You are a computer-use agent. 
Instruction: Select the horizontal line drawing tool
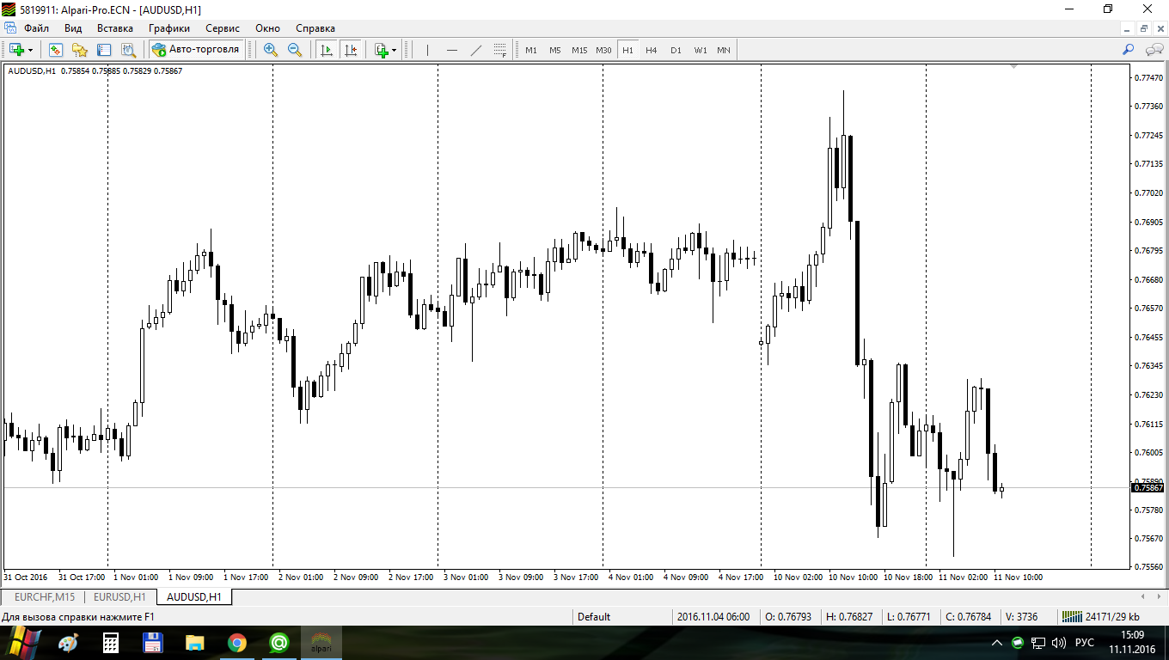[451, 50]
